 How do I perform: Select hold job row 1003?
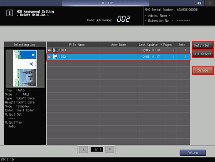(x=119, y=50)
